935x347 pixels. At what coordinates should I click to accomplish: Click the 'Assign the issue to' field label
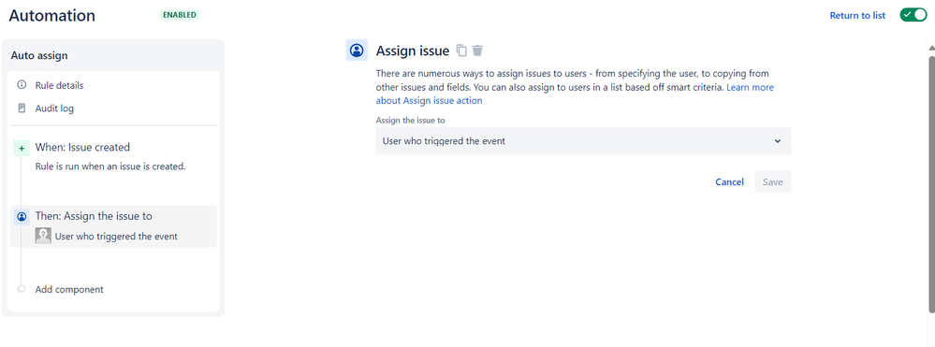411,121
